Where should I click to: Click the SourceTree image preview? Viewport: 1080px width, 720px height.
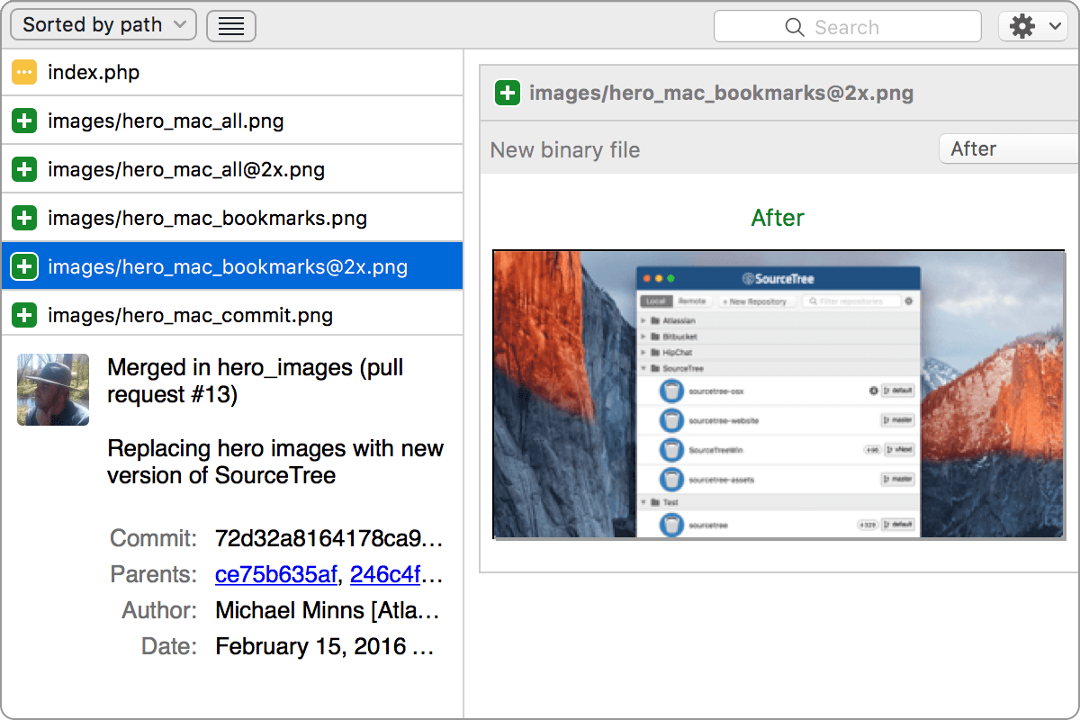click(x=778, y=394)
